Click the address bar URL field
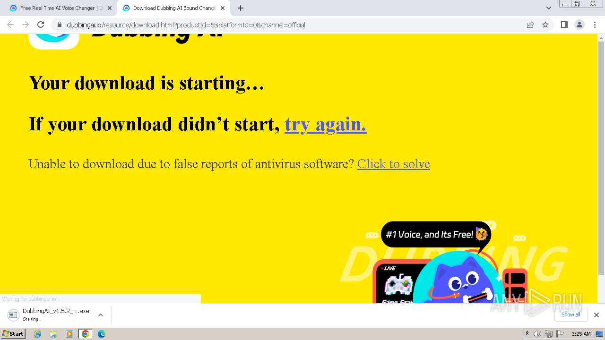This screenshot has height=340, width=605. [x=293, y=25]
